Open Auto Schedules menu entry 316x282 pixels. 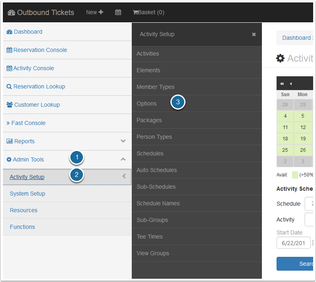coord(157,170)
